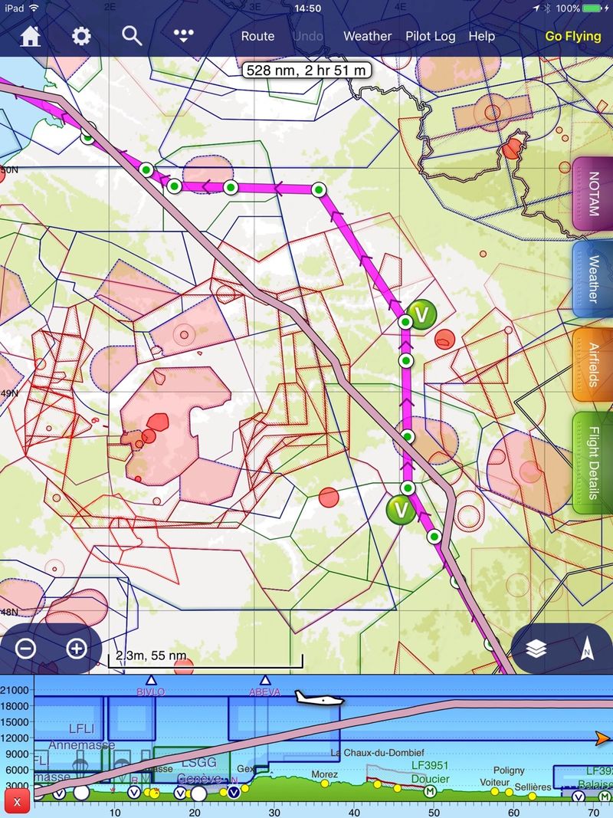Viewport: 613px width, 818px height.
Task: Tap the BIVLO waypoint marker in profile
Action: click(151, 682)
